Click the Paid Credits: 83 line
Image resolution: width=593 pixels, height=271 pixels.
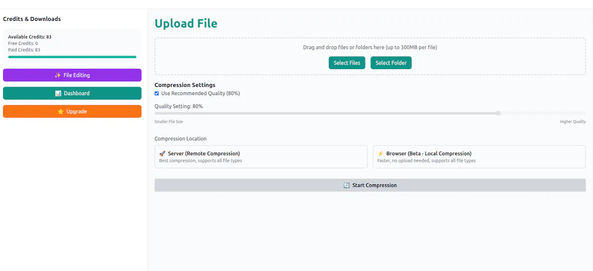[24, 50]
